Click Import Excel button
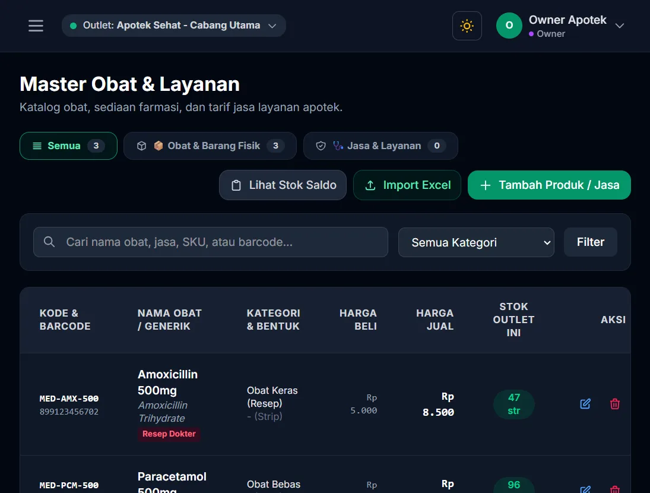This screenshot has height=493, width=650. pos(407,185)
